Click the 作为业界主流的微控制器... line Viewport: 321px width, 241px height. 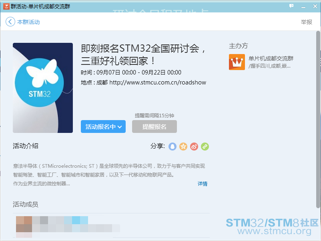click(42, 184)
